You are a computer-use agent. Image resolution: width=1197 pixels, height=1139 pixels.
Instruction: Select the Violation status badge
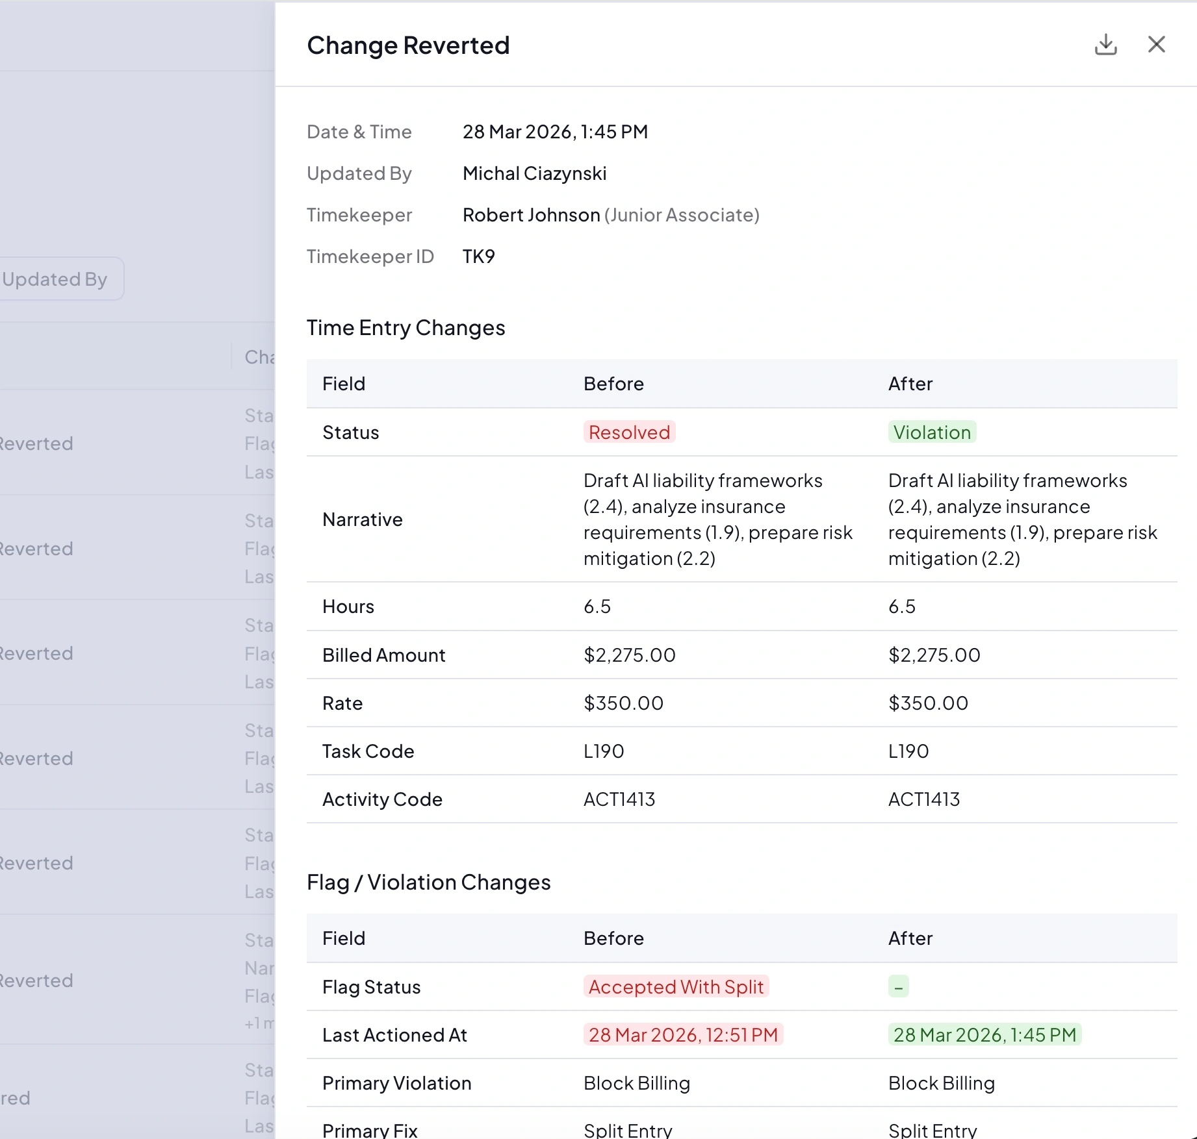pos(932,432)
